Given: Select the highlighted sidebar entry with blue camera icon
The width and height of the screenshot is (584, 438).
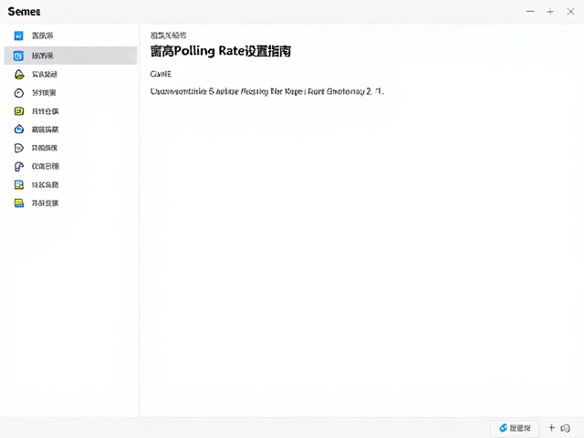Looking at the screenshot, I should pos(70,56).
